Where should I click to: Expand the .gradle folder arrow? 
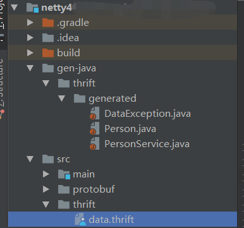[x=30, y=23]
